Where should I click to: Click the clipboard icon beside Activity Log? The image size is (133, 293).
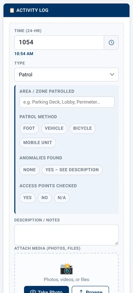[12, 10]
